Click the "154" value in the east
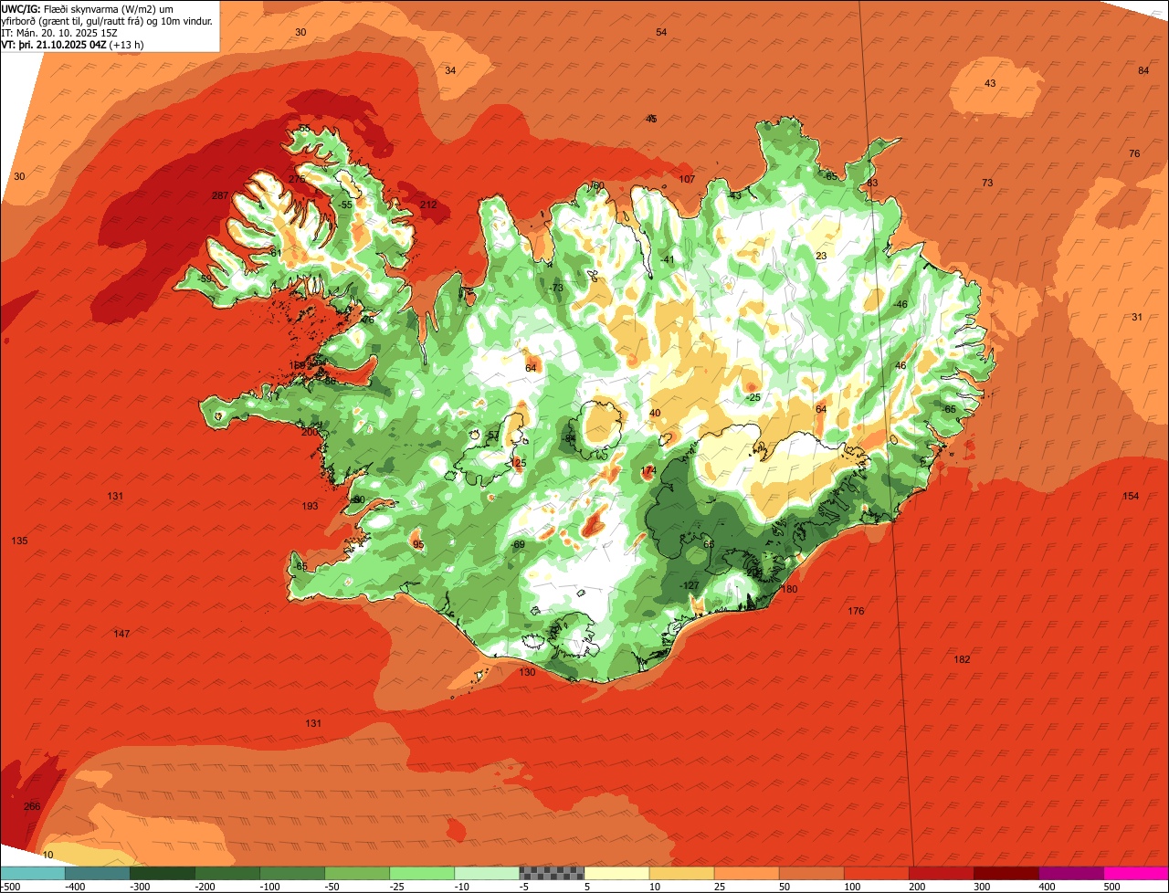 [x=1131, y=496]
